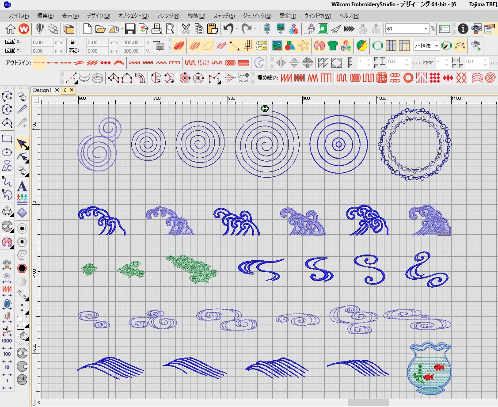Increase the second stepper value showing 2
The height and width of the screenshot is (407, 498).
[447, 60]
